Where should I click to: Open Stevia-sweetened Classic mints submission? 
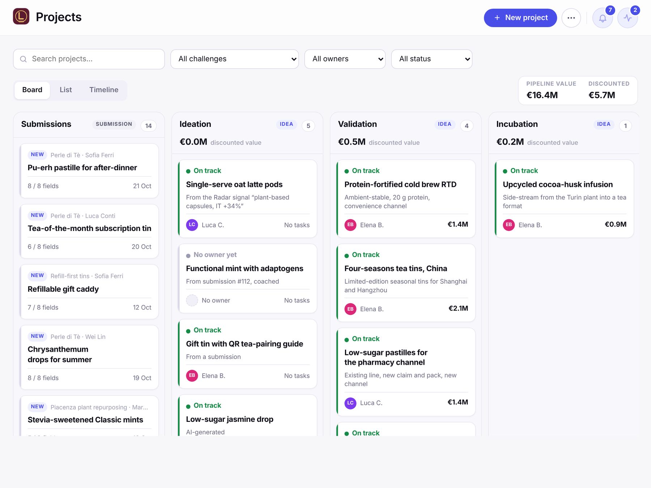[89, 416]
